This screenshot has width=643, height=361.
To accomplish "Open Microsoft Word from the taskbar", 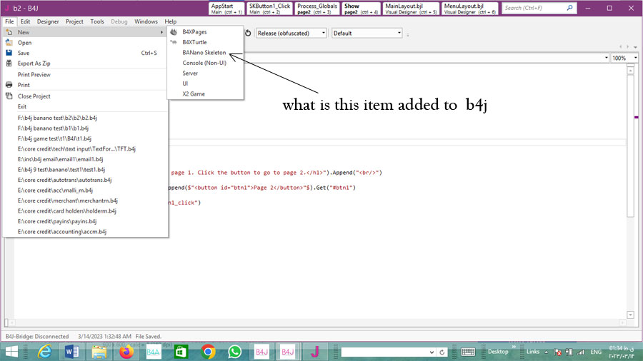I will click(x=71, y=352).
